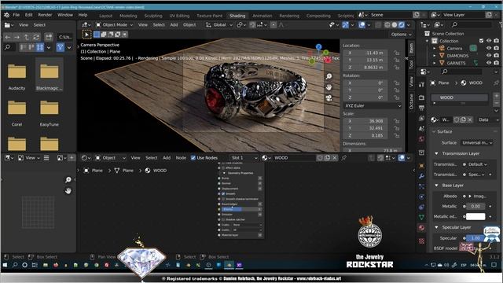The width and height of the screenshot is (503, 283).
Task: Open the Material properties tab icon
Action: (421, 228)
